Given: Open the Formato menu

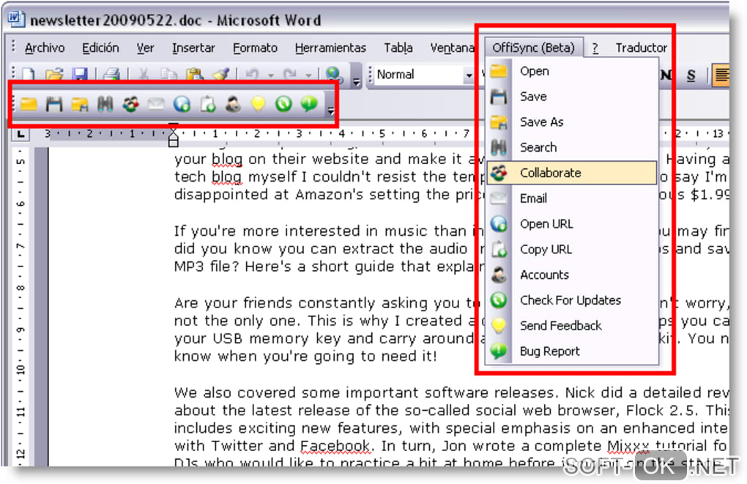Looking at the screenshot, I should click(256, 48).
